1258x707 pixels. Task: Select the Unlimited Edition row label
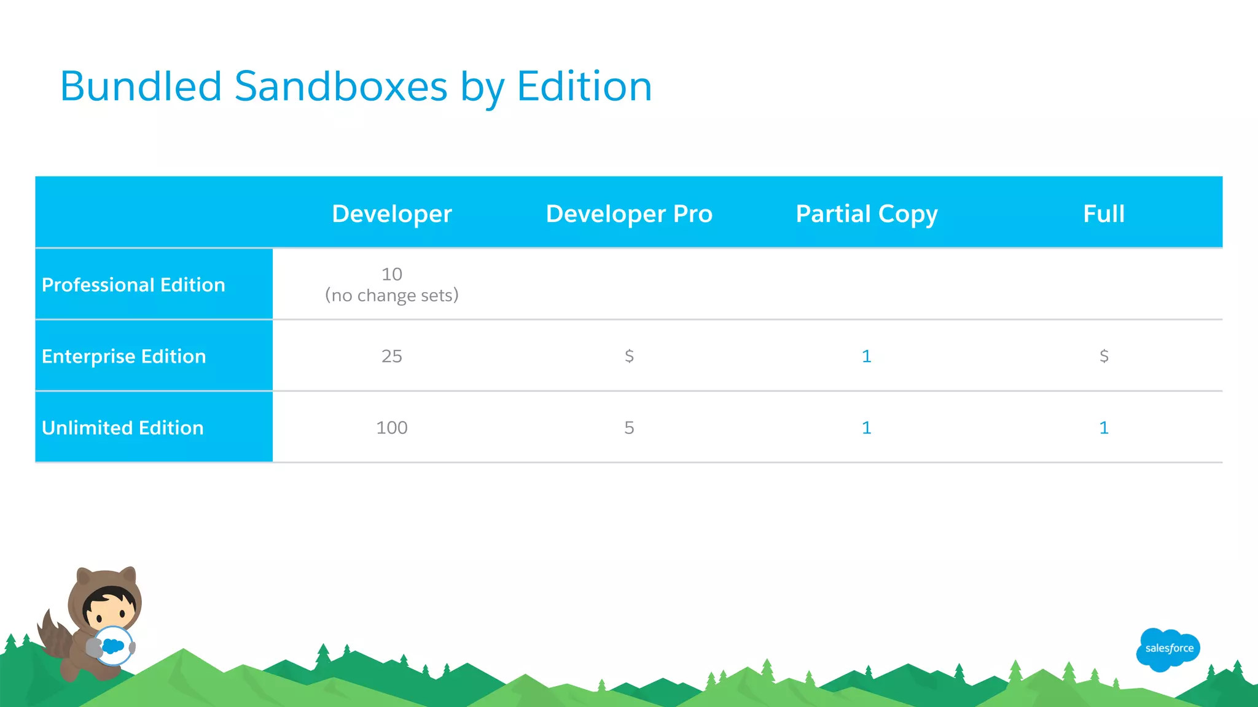122,428
